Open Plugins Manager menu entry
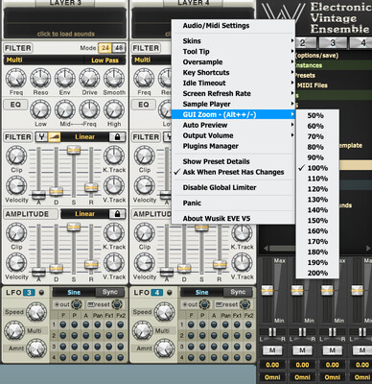 point(233,146)
